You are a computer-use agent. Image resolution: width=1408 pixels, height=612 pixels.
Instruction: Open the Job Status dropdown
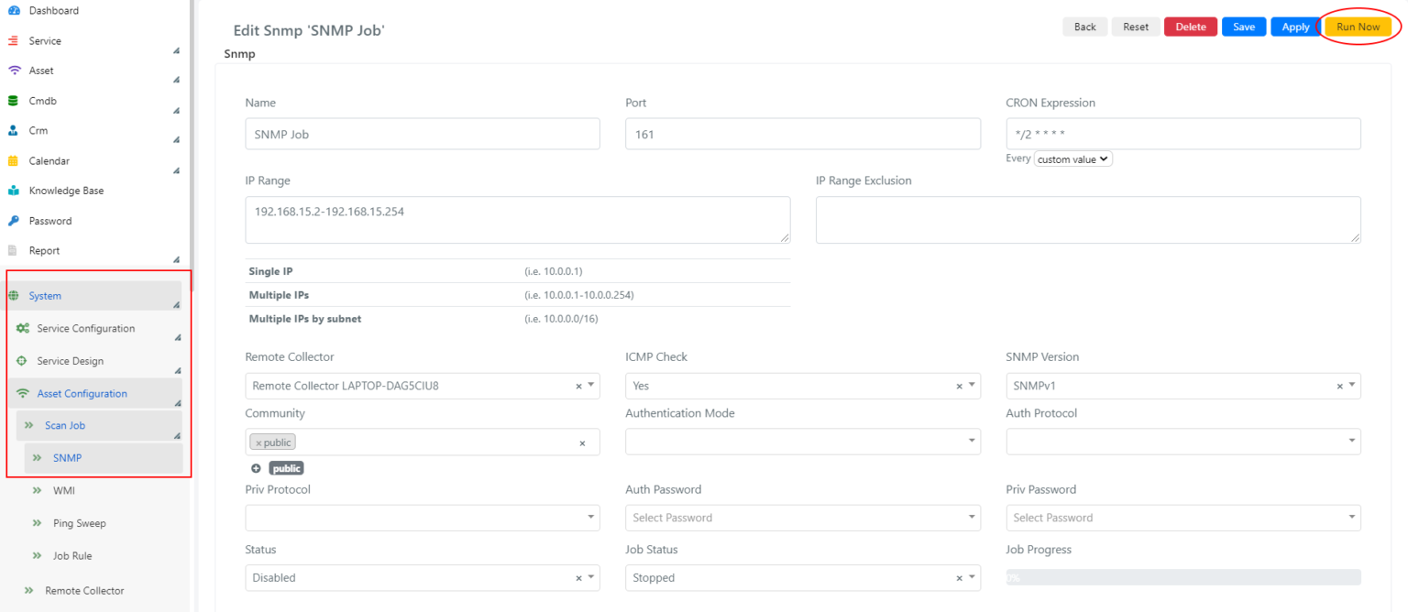803,578
